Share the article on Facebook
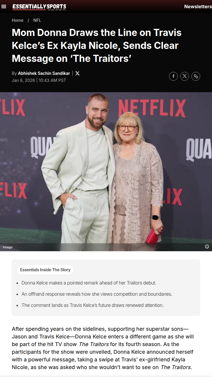 point(173,76)
